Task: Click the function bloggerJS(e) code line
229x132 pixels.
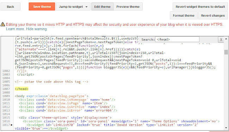Action: [115, 67]
